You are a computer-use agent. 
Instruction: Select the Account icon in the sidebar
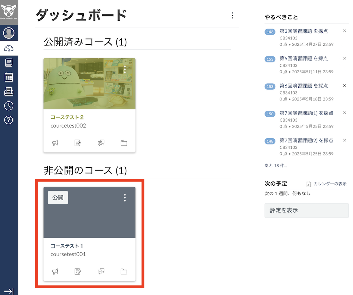click(9, 33)
